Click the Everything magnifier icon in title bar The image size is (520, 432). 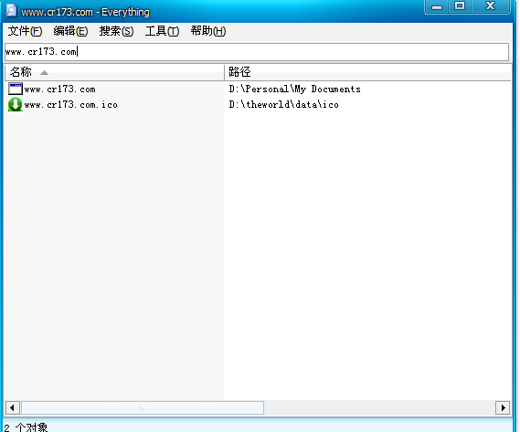click(11, 11)
